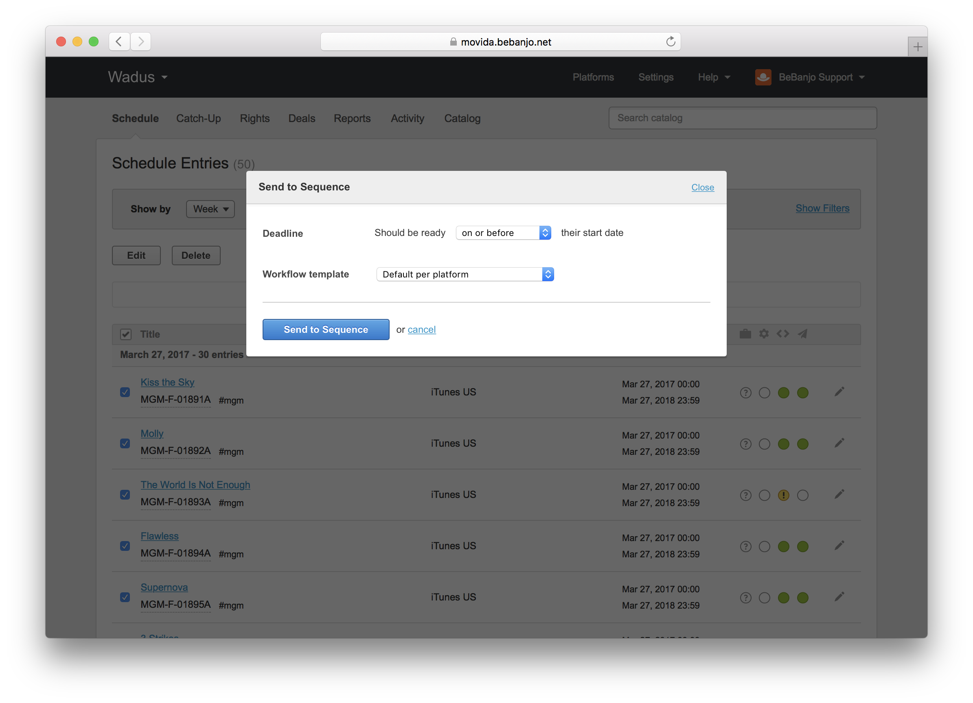Image resolution: width=973 pixels, height=703 pixels.
Task: Switch to the Catalog tab
Action: (462, 118)
